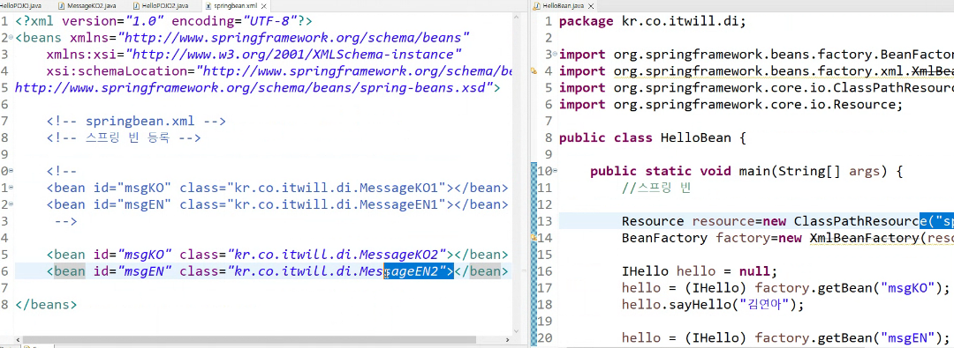Click the warning marker on HelloBean line 4
Screen dimensions: 954x348
point(534,71)
